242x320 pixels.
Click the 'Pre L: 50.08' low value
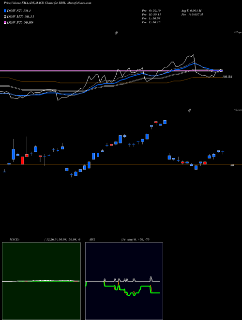pos(151,18)
